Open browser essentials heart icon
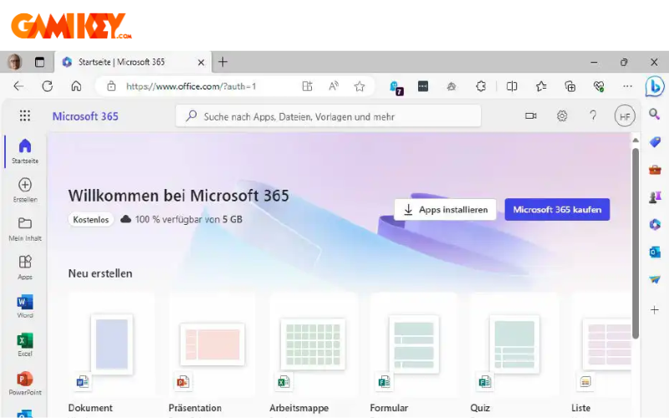669x418 pixels. coord(599,87)
